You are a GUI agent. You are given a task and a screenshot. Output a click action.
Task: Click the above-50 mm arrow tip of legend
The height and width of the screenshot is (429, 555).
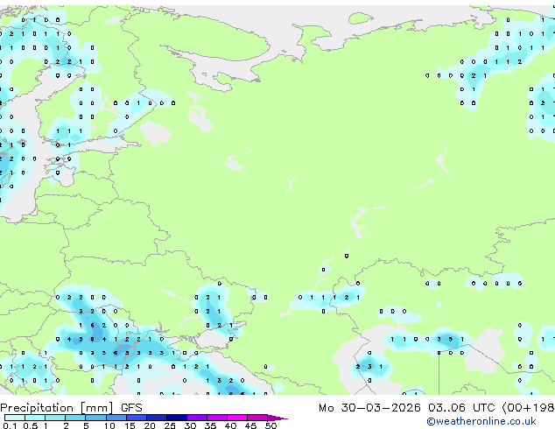tap(277, 418)
